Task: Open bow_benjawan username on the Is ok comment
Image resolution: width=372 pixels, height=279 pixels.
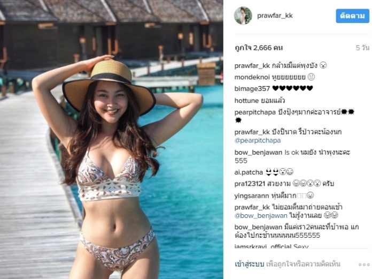Action: tap(258, 152)
